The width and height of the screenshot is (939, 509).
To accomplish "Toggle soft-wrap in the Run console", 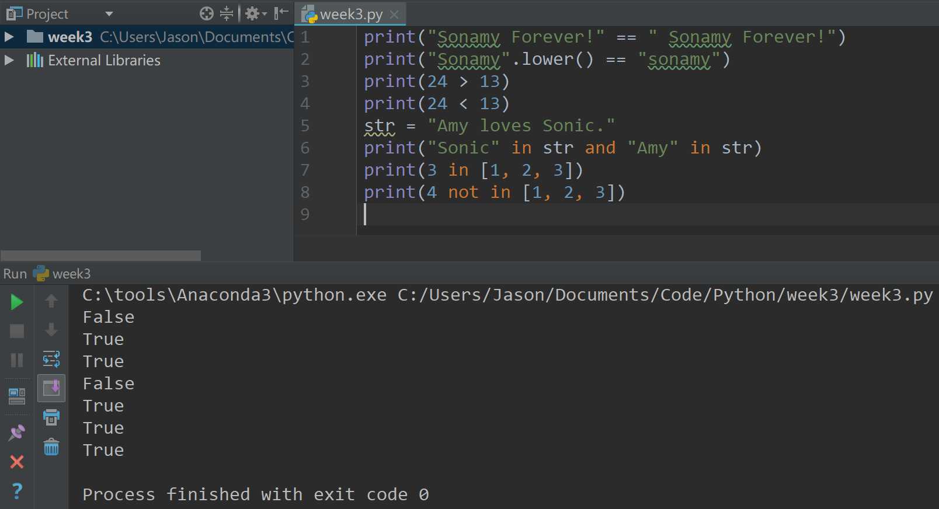I will click(51, 359).
